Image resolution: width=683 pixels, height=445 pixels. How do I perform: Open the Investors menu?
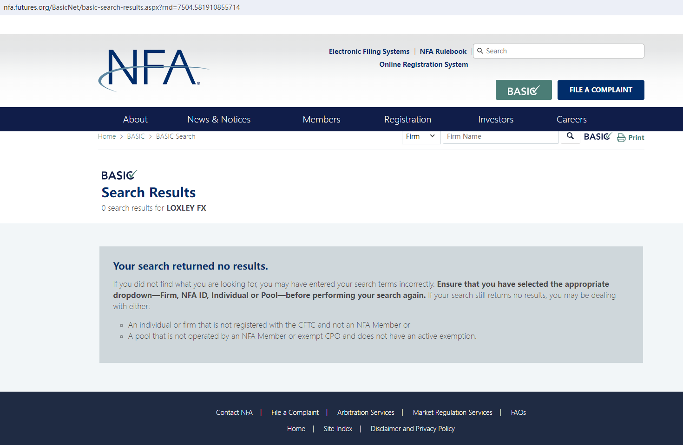[496, 119]
